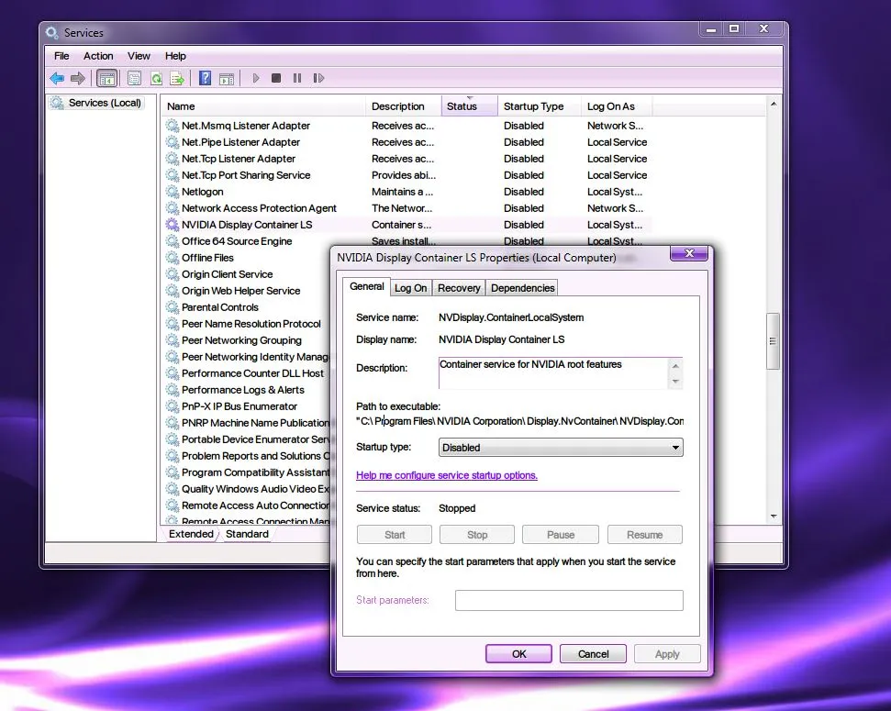This screenshot has width=891, height=711.
Task: Click gear icon of Office 64 Source Engine
Action: (173, 241)
